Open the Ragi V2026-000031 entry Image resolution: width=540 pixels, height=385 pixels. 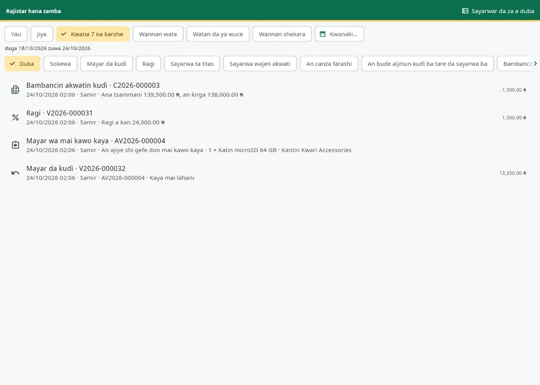270,118
